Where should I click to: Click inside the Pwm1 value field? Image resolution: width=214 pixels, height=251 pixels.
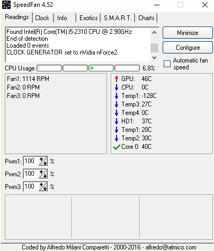tap(31, 161)
